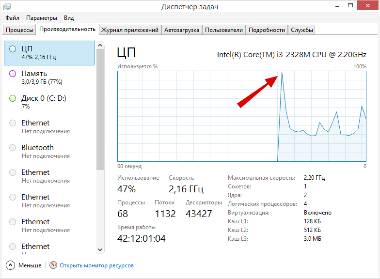Open the Подробности tab

(267, 30)
